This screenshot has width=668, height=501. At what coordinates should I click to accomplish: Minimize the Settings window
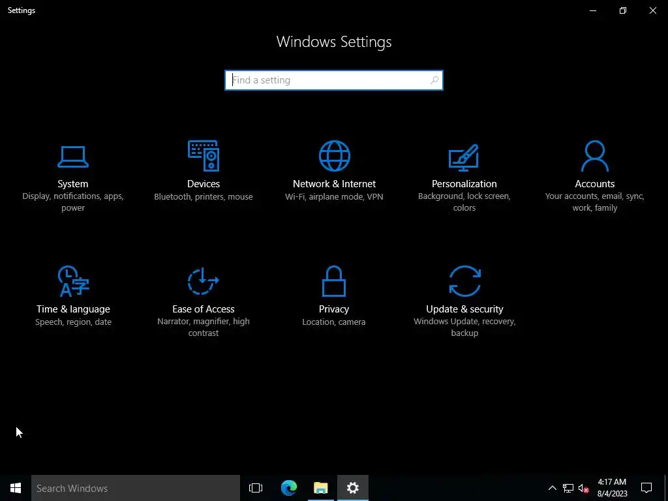point(592,10)
